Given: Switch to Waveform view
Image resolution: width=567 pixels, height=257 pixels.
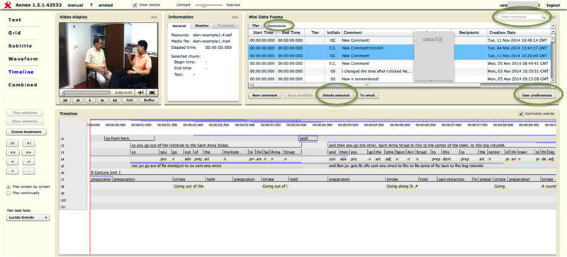Looking at the screenshot, I should click(23, 59).
